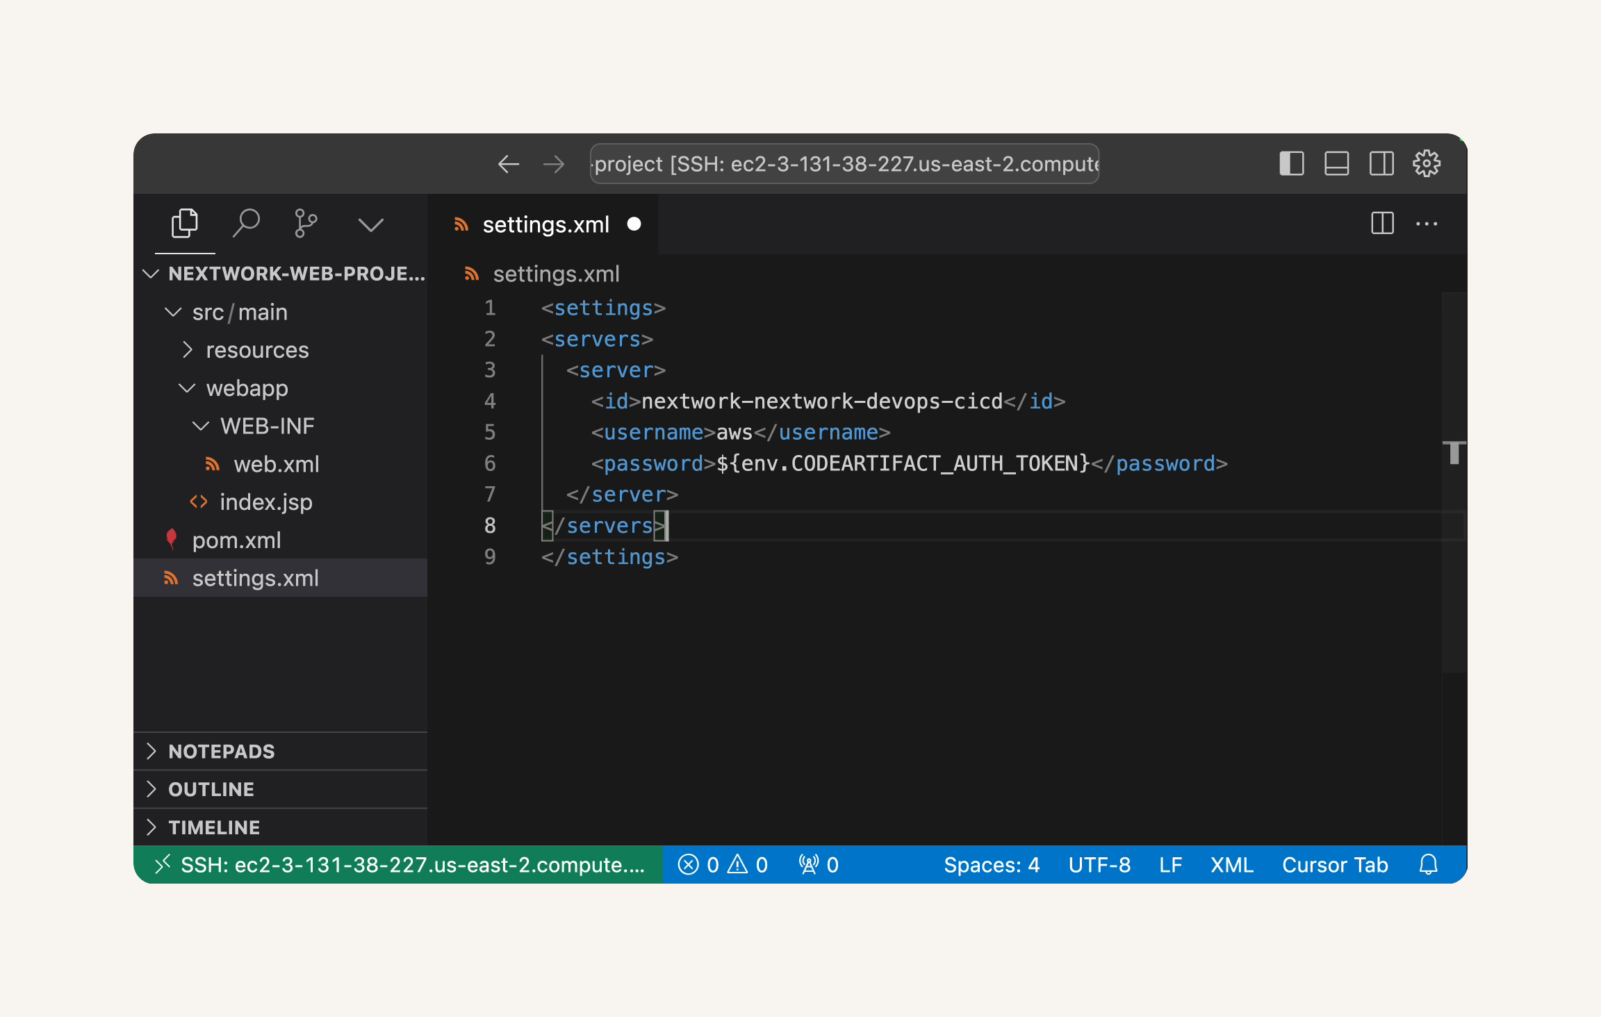1601x1017 pixels.
Task: Click the aws username value
Action: tap(734, 433)
